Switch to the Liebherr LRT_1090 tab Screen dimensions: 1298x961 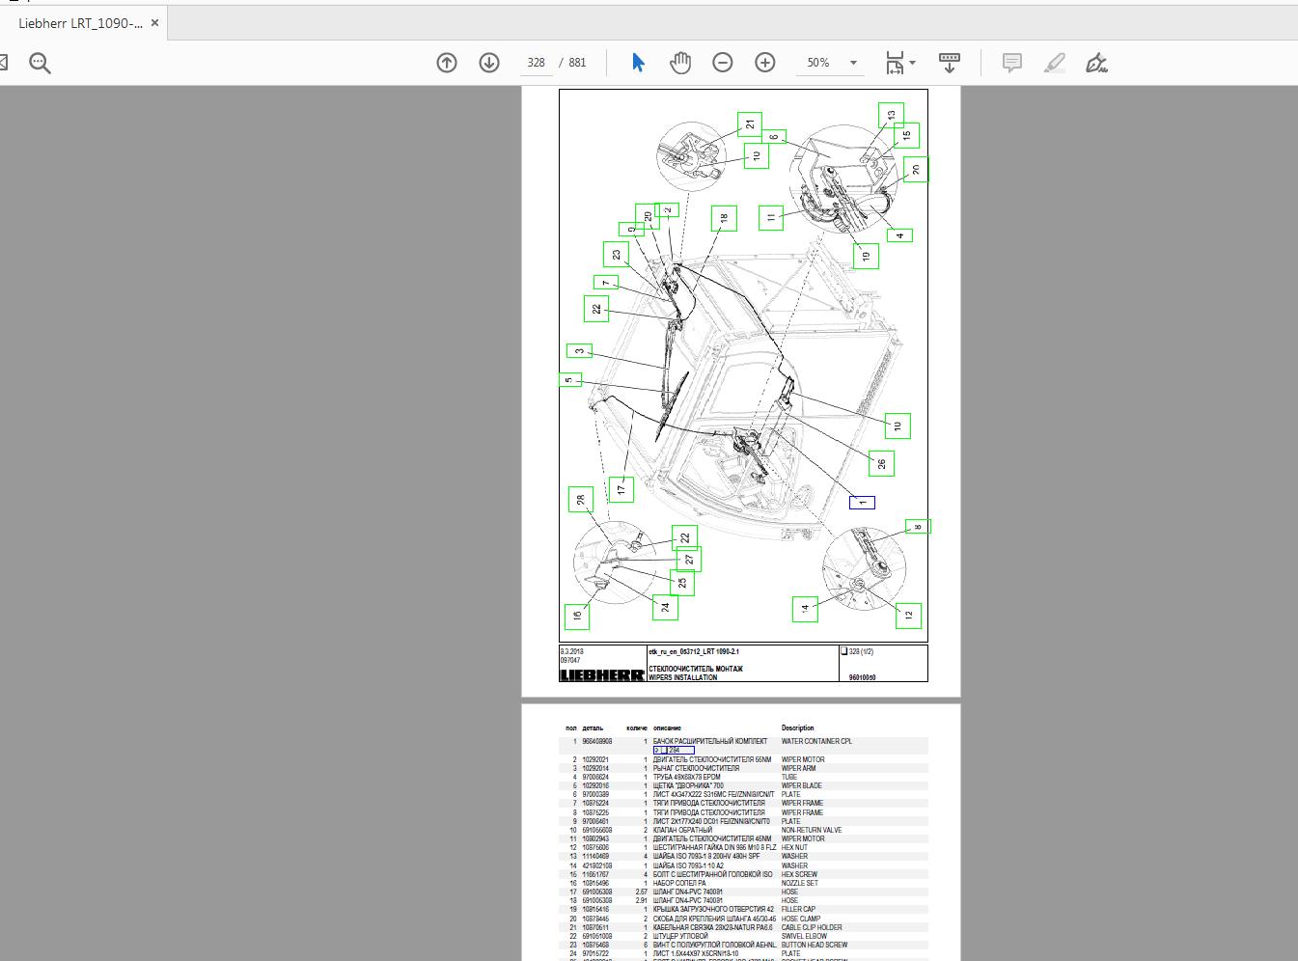tap(77, 22)
